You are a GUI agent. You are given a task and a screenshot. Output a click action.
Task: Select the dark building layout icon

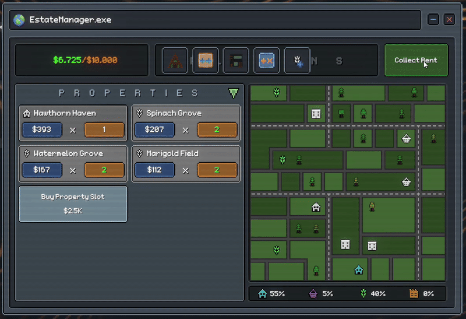(235, 61)
